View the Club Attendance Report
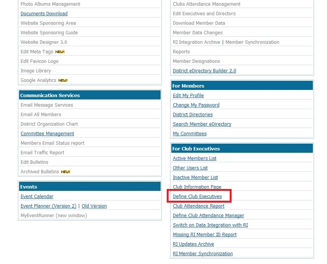 (x=198, y=206)
